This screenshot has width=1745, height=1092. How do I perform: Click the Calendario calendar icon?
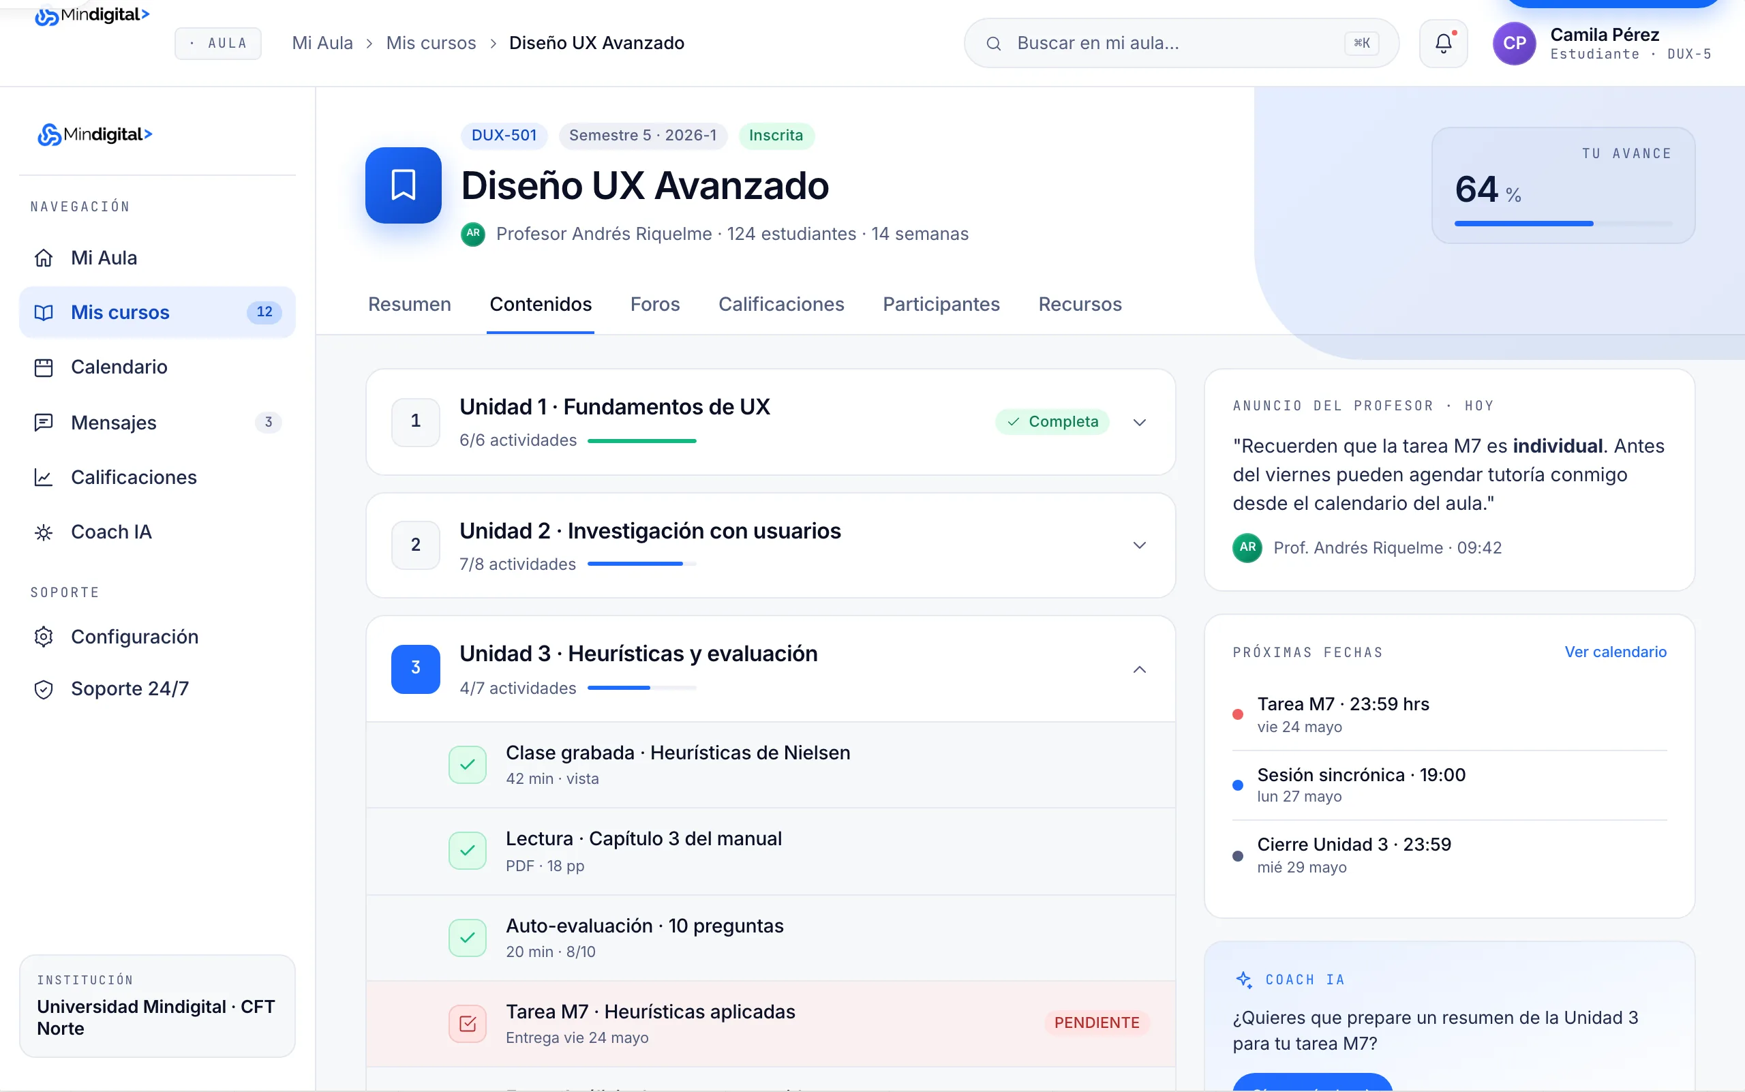pyautogui.click(x=44, y=367)
